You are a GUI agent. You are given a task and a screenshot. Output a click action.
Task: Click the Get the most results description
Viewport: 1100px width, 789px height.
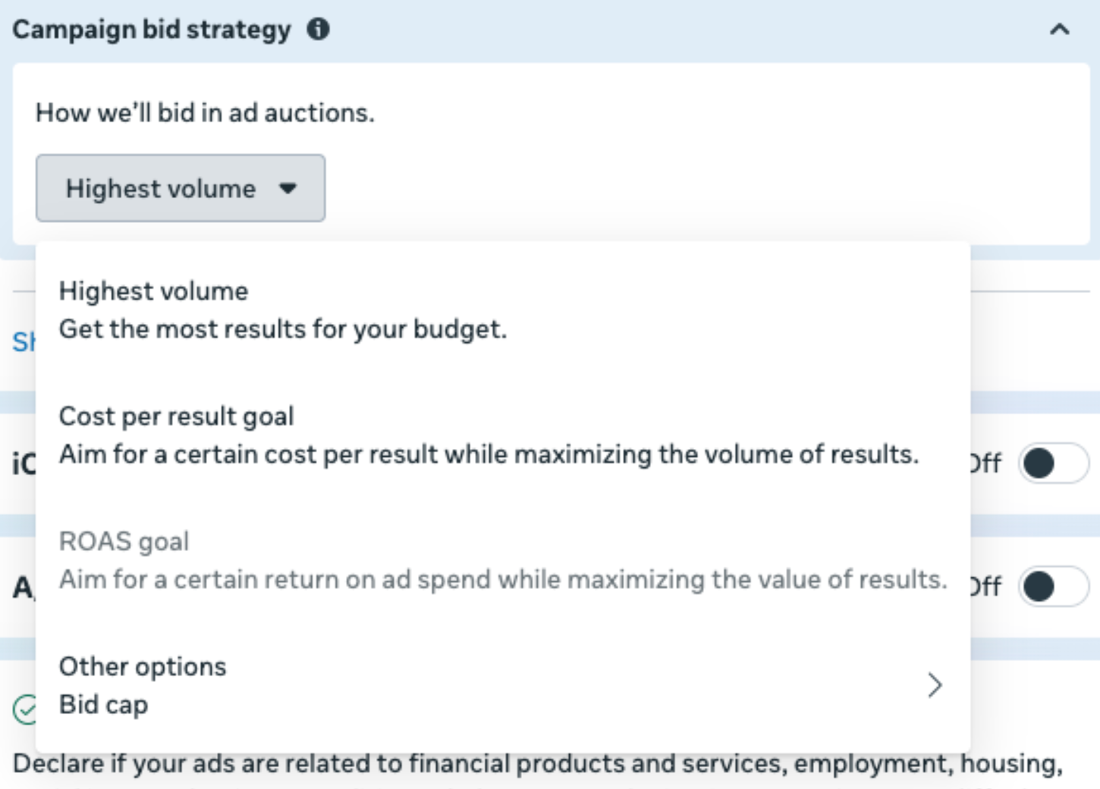(284, 329)
